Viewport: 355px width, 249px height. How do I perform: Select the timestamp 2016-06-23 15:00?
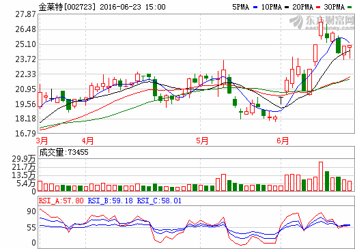click(x=132, y=7)
